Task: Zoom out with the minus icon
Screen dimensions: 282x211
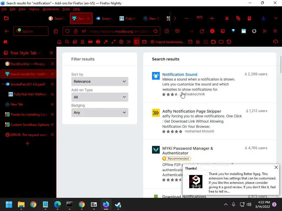Action: click(x=186, y=18)
